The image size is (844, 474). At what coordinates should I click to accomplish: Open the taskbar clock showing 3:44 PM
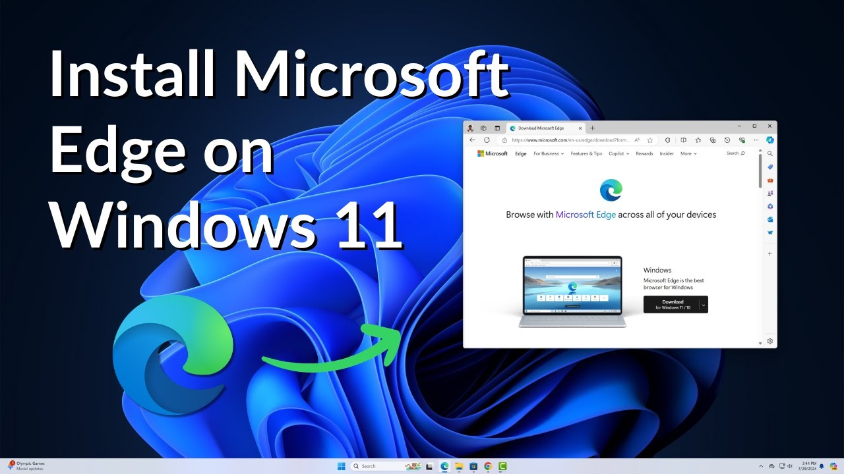coord(808,466)
